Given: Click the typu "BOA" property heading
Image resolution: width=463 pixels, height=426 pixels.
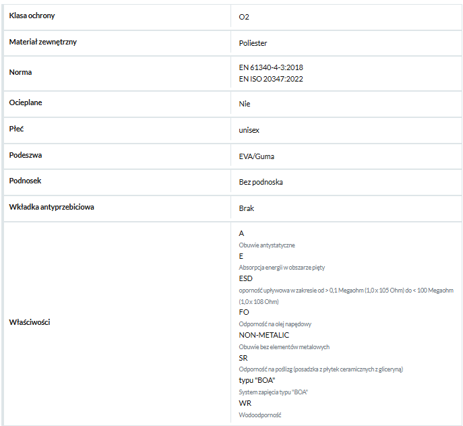Looking at the screenshot, I should [257, 381].
